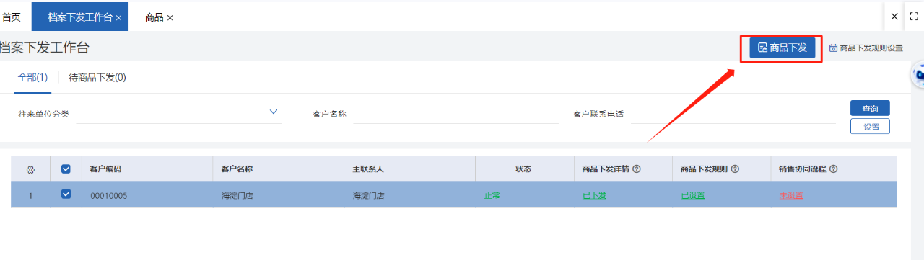Close the 档案下发工作台 tab
The image size is (924, 260).
[x=118, y=17]
